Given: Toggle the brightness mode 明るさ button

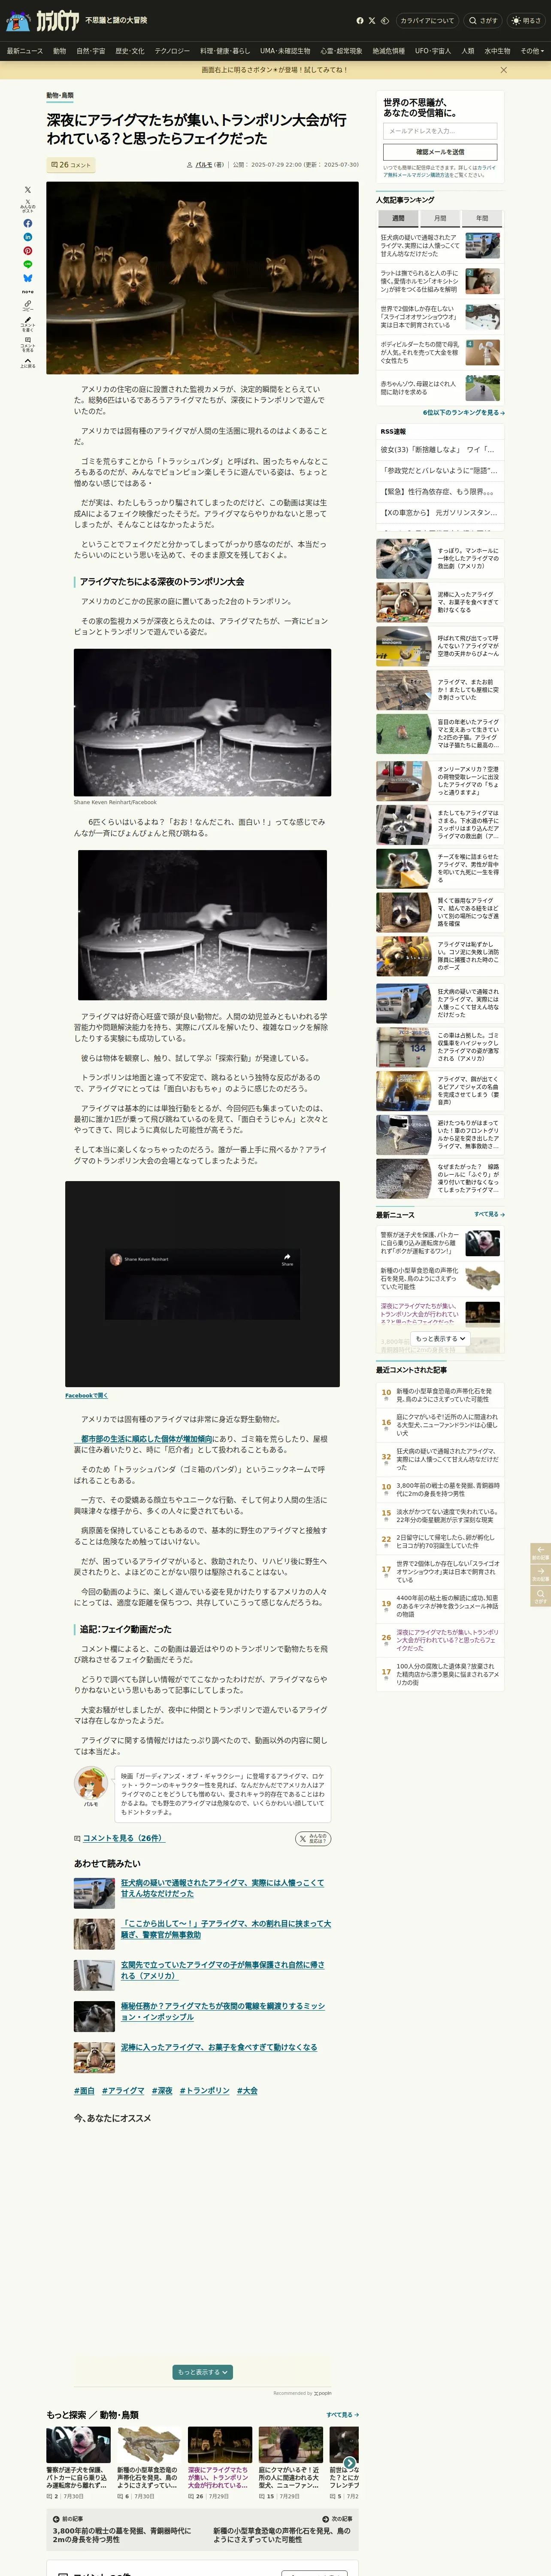Looking at the screenshot, I should 526,20.
